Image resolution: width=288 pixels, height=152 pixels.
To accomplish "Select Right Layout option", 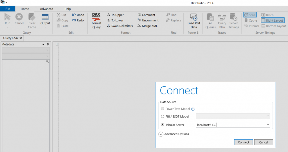I will [273, 21].
